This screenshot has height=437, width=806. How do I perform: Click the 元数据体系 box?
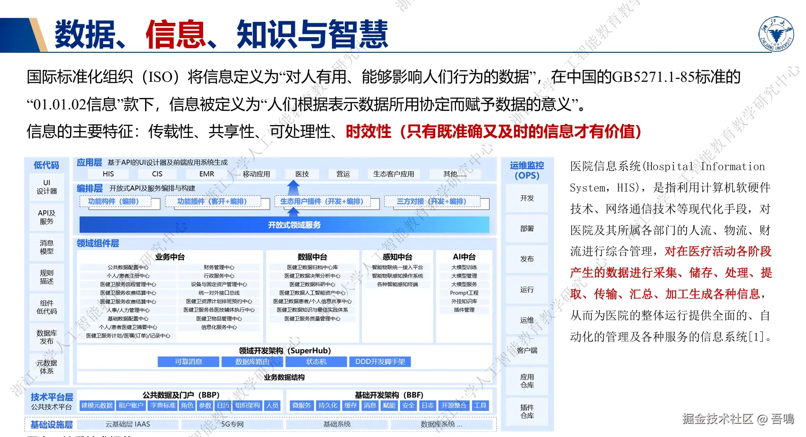point(47,367)
